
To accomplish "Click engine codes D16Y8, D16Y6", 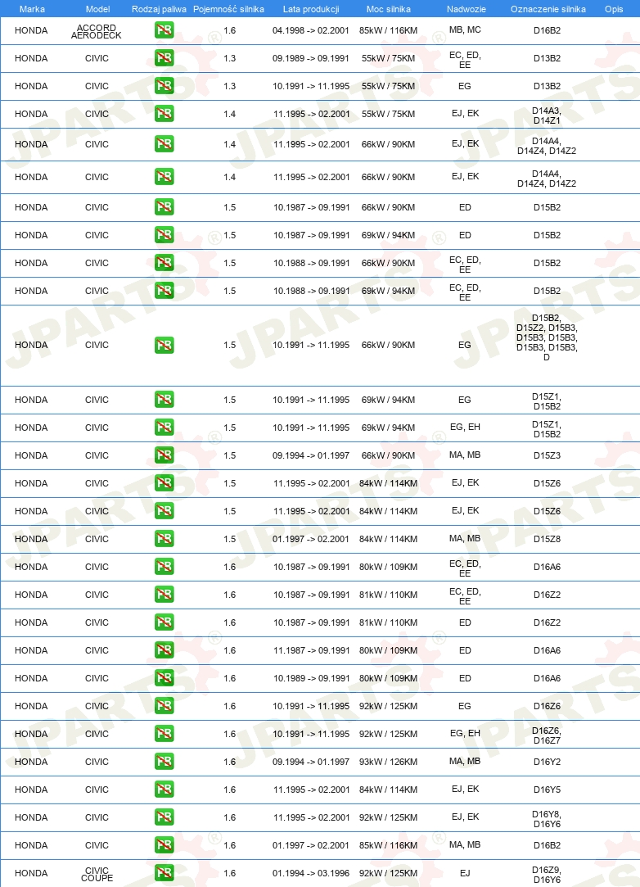I will 547,819.
